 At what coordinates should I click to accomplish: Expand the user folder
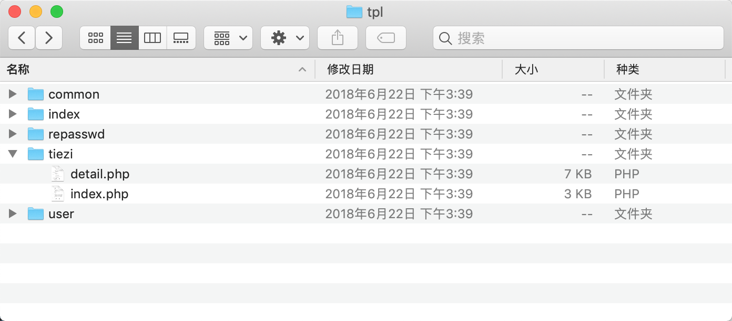point(13,214)
